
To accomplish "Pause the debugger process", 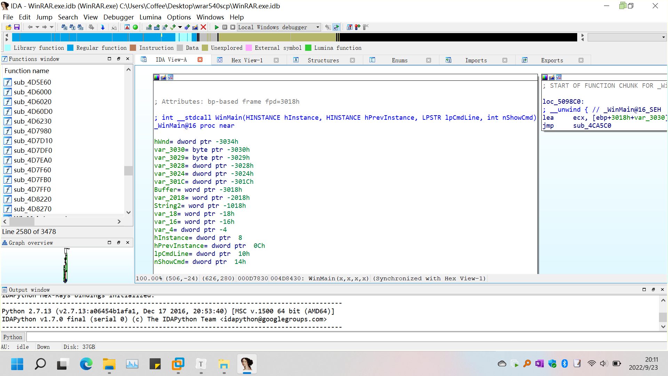I will point(225,27).
